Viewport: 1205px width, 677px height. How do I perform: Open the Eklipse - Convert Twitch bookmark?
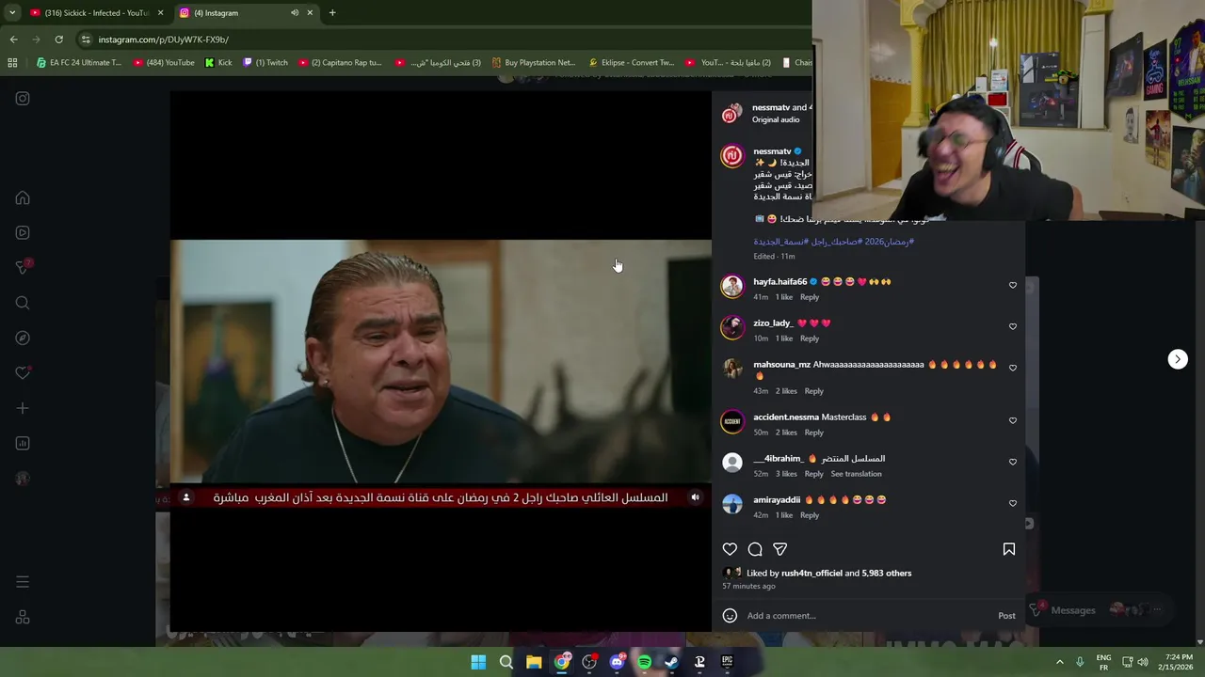coord(632,63)
